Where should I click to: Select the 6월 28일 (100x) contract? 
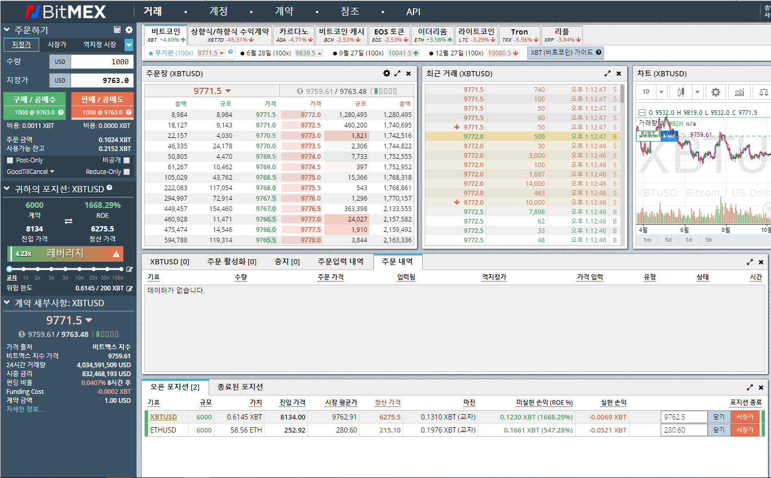pos(281,53)
